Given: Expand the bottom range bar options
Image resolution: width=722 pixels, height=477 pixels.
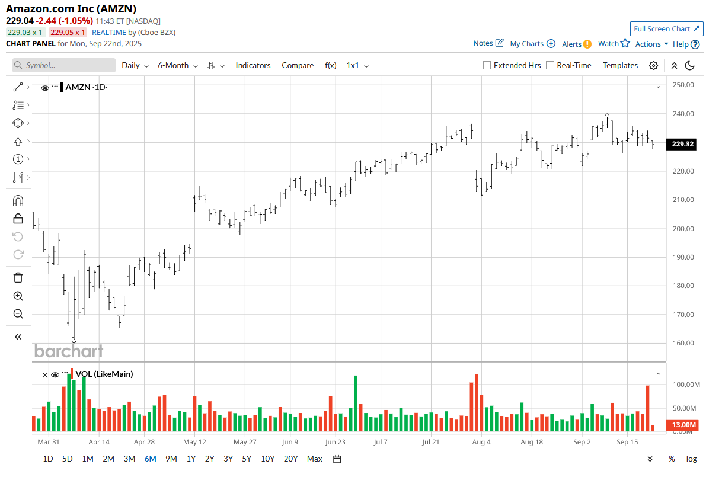Looking at the screenshot, I should pyautogui.click(x=650, y=459).
